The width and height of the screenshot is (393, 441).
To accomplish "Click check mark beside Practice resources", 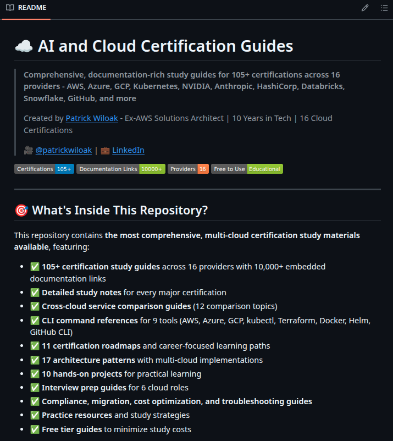I will pyautogui.click(x=35, y=415).
